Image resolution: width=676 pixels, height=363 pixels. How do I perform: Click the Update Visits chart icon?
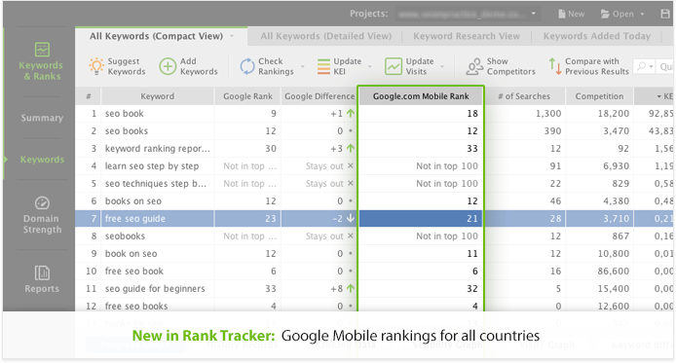tap(394, 66)
